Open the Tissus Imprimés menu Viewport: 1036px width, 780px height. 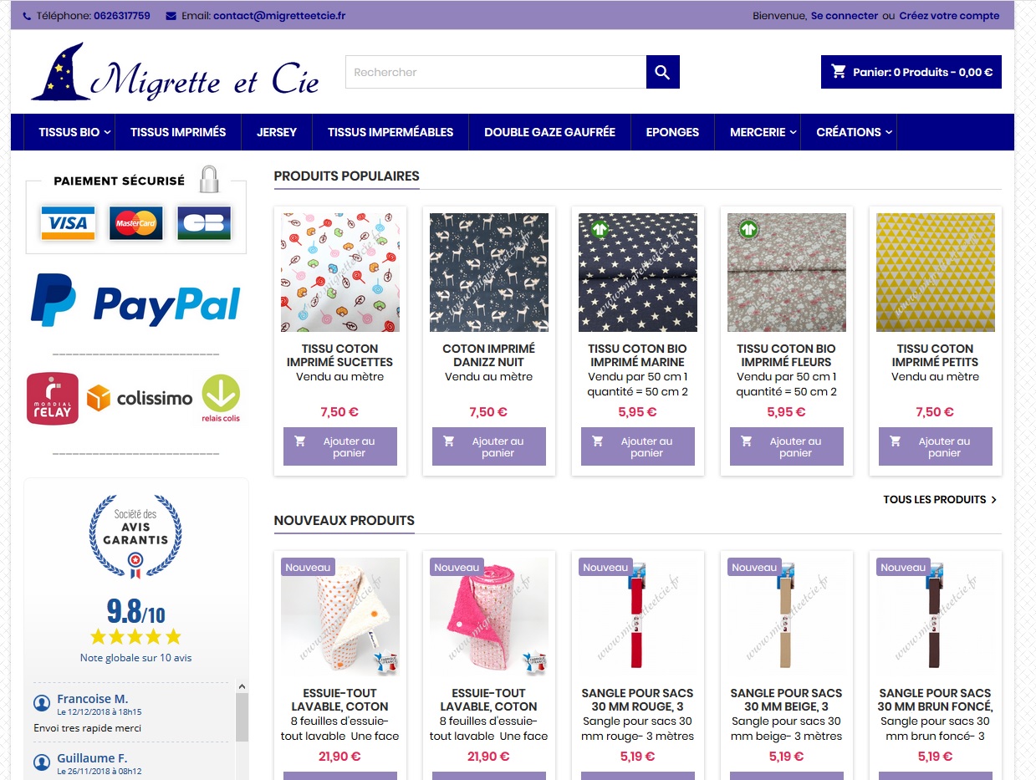(178, 132)
